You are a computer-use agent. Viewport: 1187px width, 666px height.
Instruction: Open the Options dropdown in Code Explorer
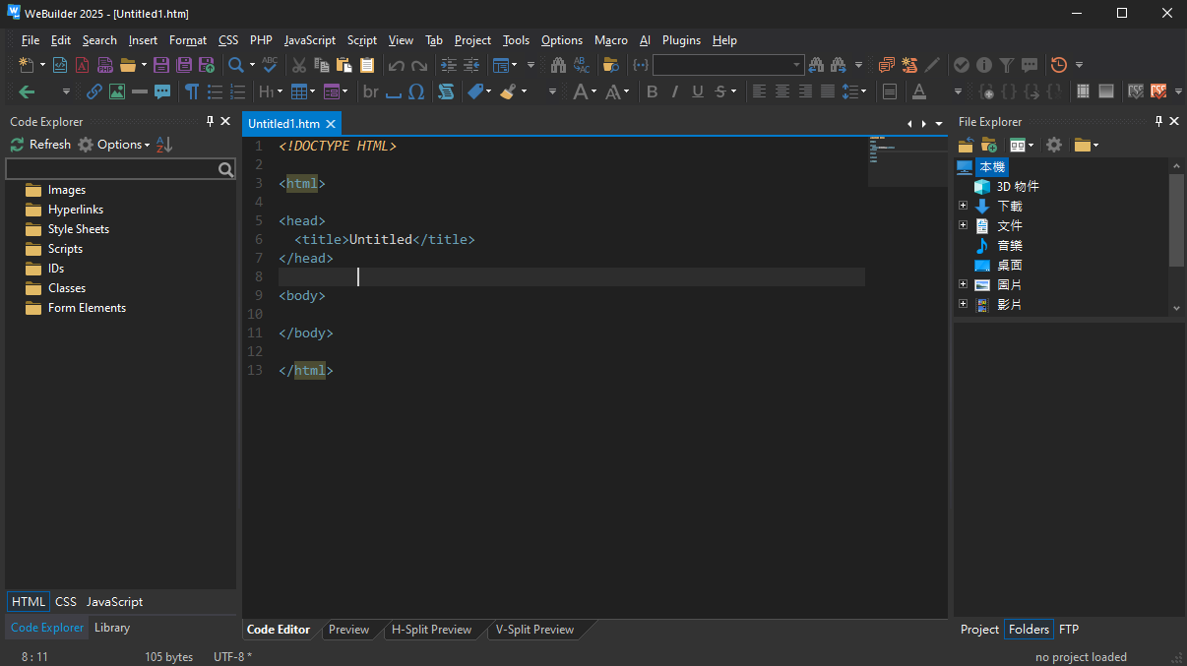tap(114, 145)
